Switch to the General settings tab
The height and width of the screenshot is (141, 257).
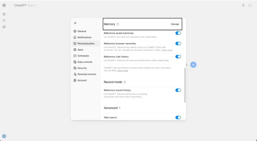pos(82,31)
